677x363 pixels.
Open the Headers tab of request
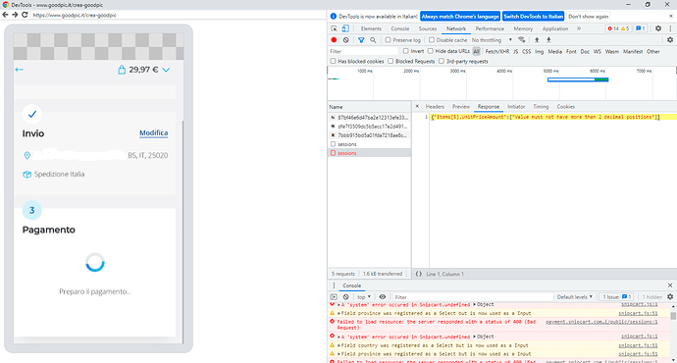click(435, 107)
